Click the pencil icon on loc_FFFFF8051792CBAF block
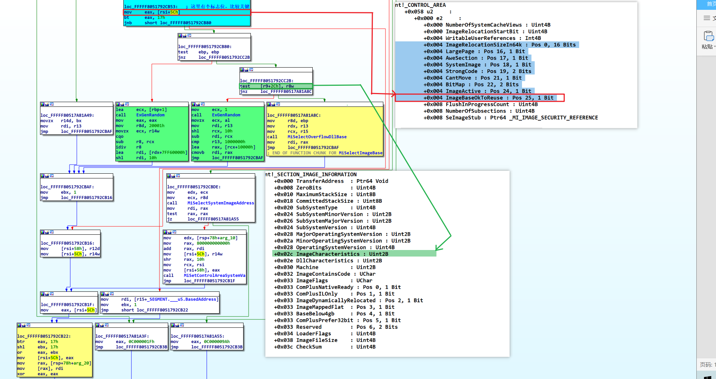The height and width of the screenshot is (379, 716). coord(47,176)
